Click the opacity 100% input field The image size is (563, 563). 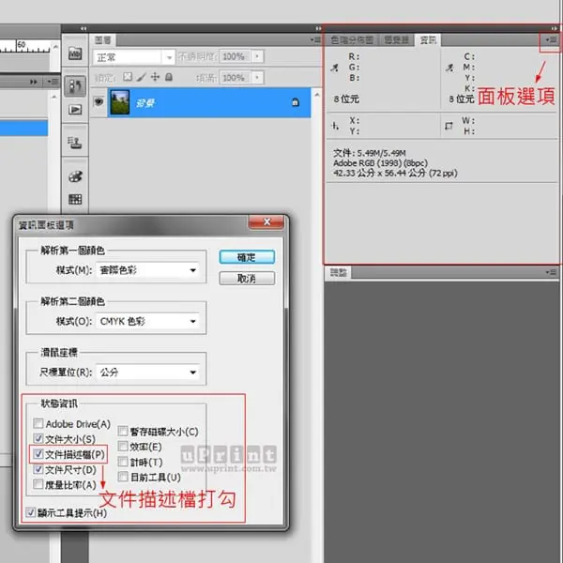235,56
